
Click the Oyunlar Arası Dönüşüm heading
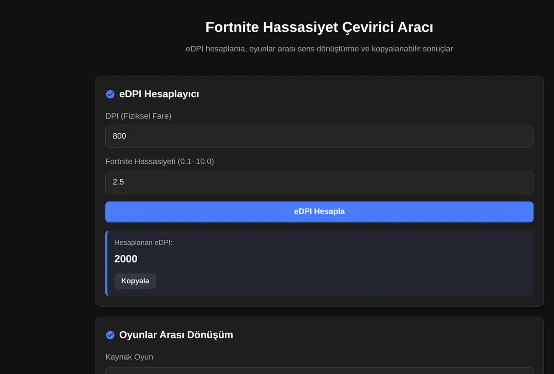coord(176,335)
